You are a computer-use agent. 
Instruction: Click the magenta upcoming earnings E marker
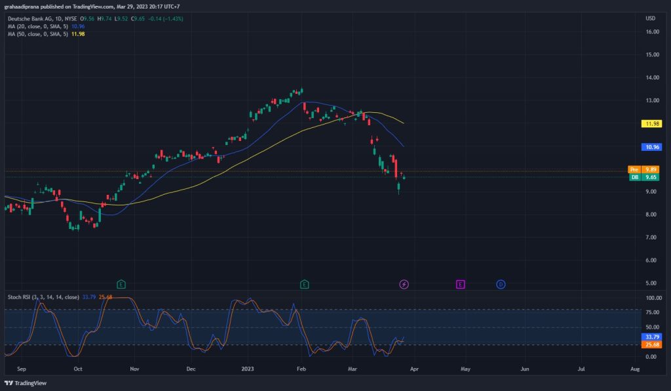[461, 284]
